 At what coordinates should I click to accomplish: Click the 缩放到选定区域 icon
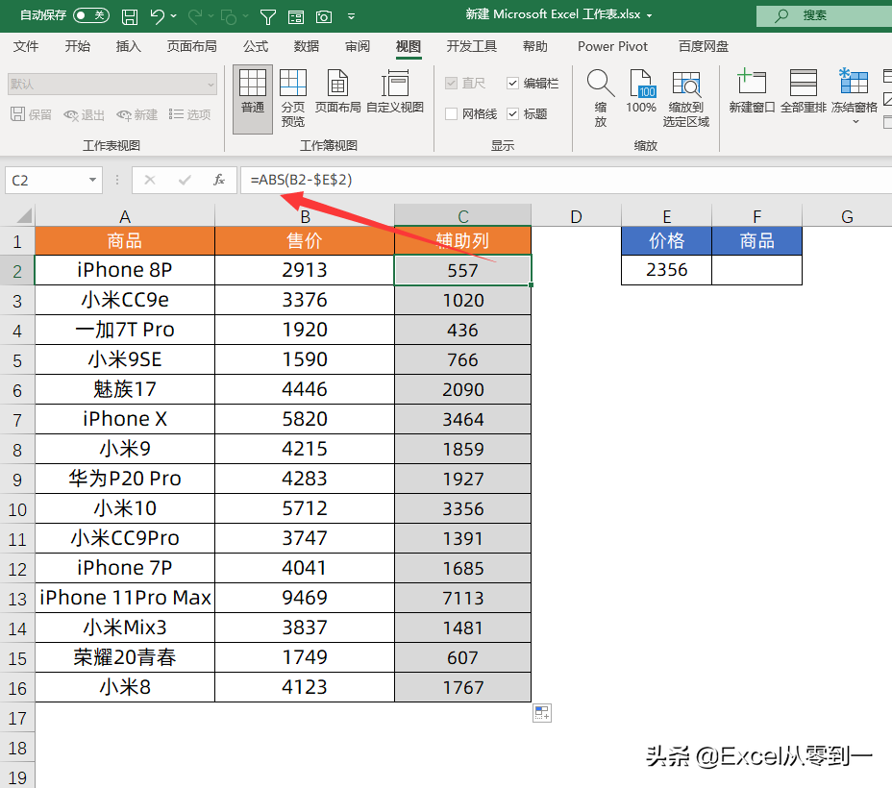[686, 84]
